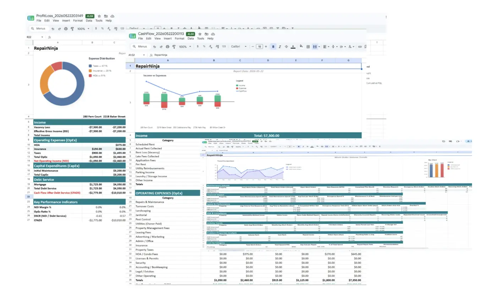Open Tools menu in CashFlow window

pos(201,38)
